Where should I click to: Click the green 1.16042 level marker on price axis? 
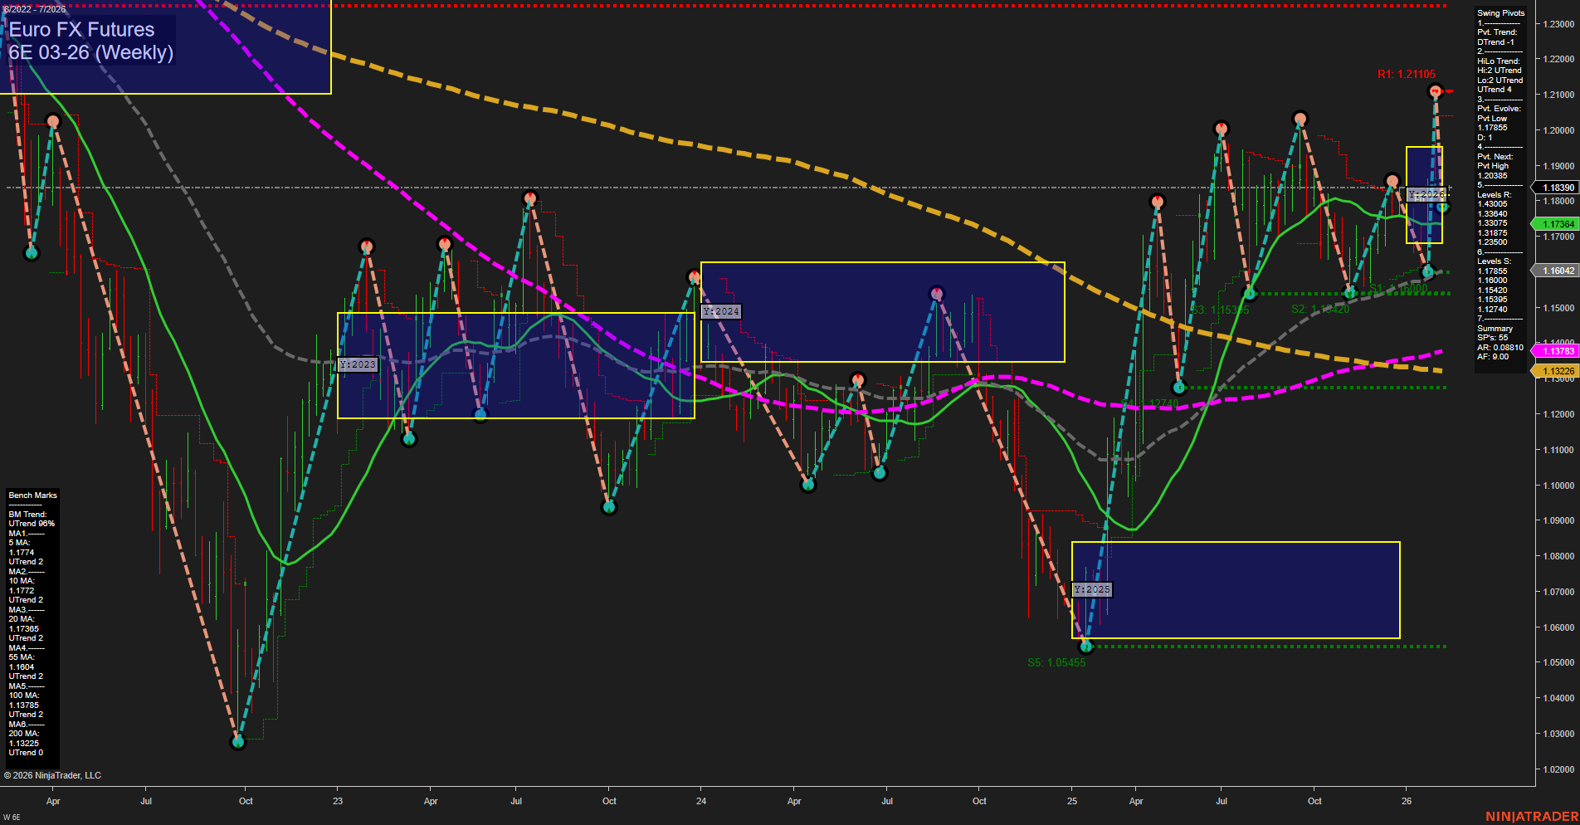click(1555, 271)
